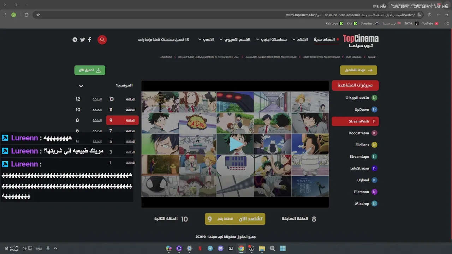Open Telegram from the taskbar
The image size is (452, 254).
pos(210,248)
